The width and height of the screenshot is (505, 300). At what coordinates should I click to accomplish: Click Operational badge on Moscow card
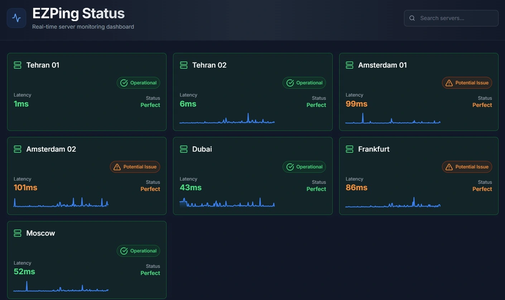(138, 251)
